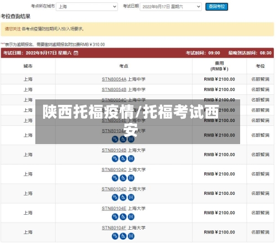Click the left blue icon under STN80104C
Viewport: 276px width, 244px height.
pos(115,178)
